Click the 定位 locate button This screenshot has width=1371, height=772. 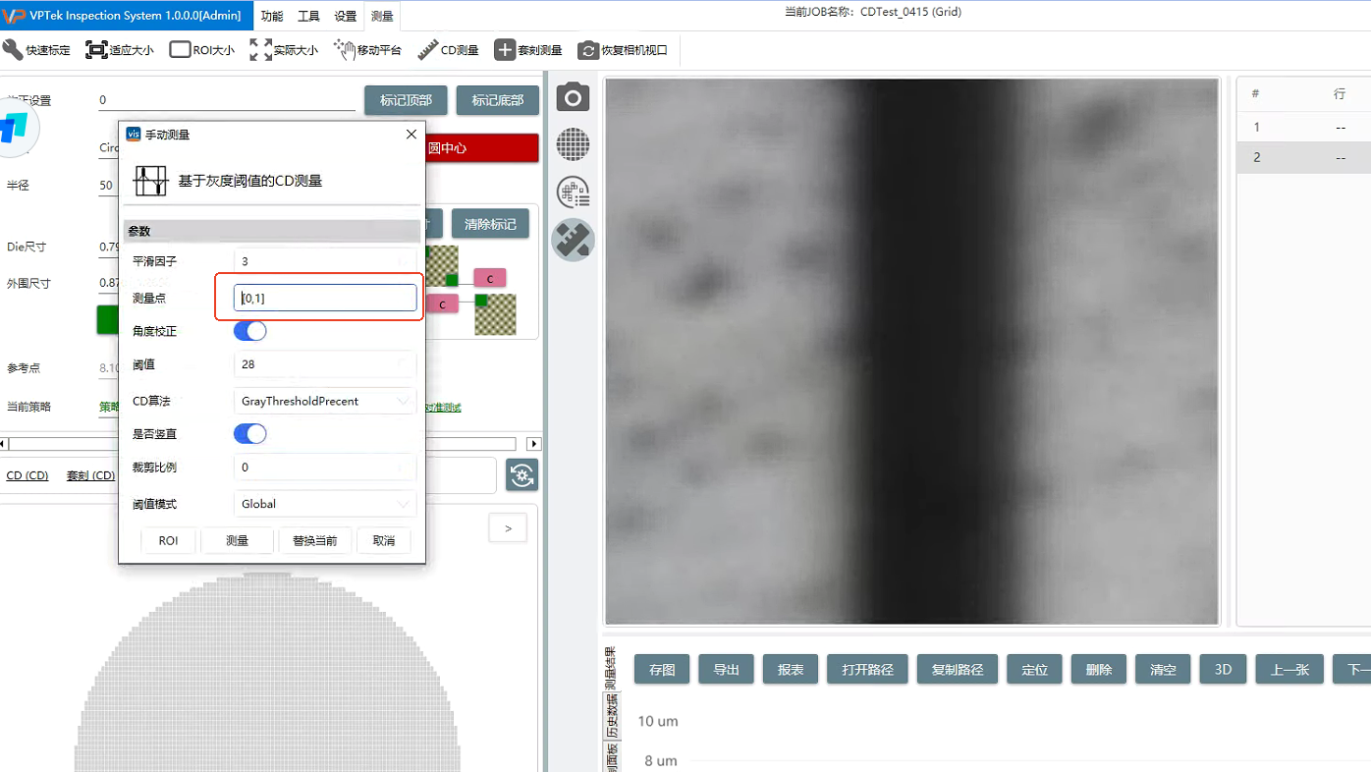coord(1034,670)
